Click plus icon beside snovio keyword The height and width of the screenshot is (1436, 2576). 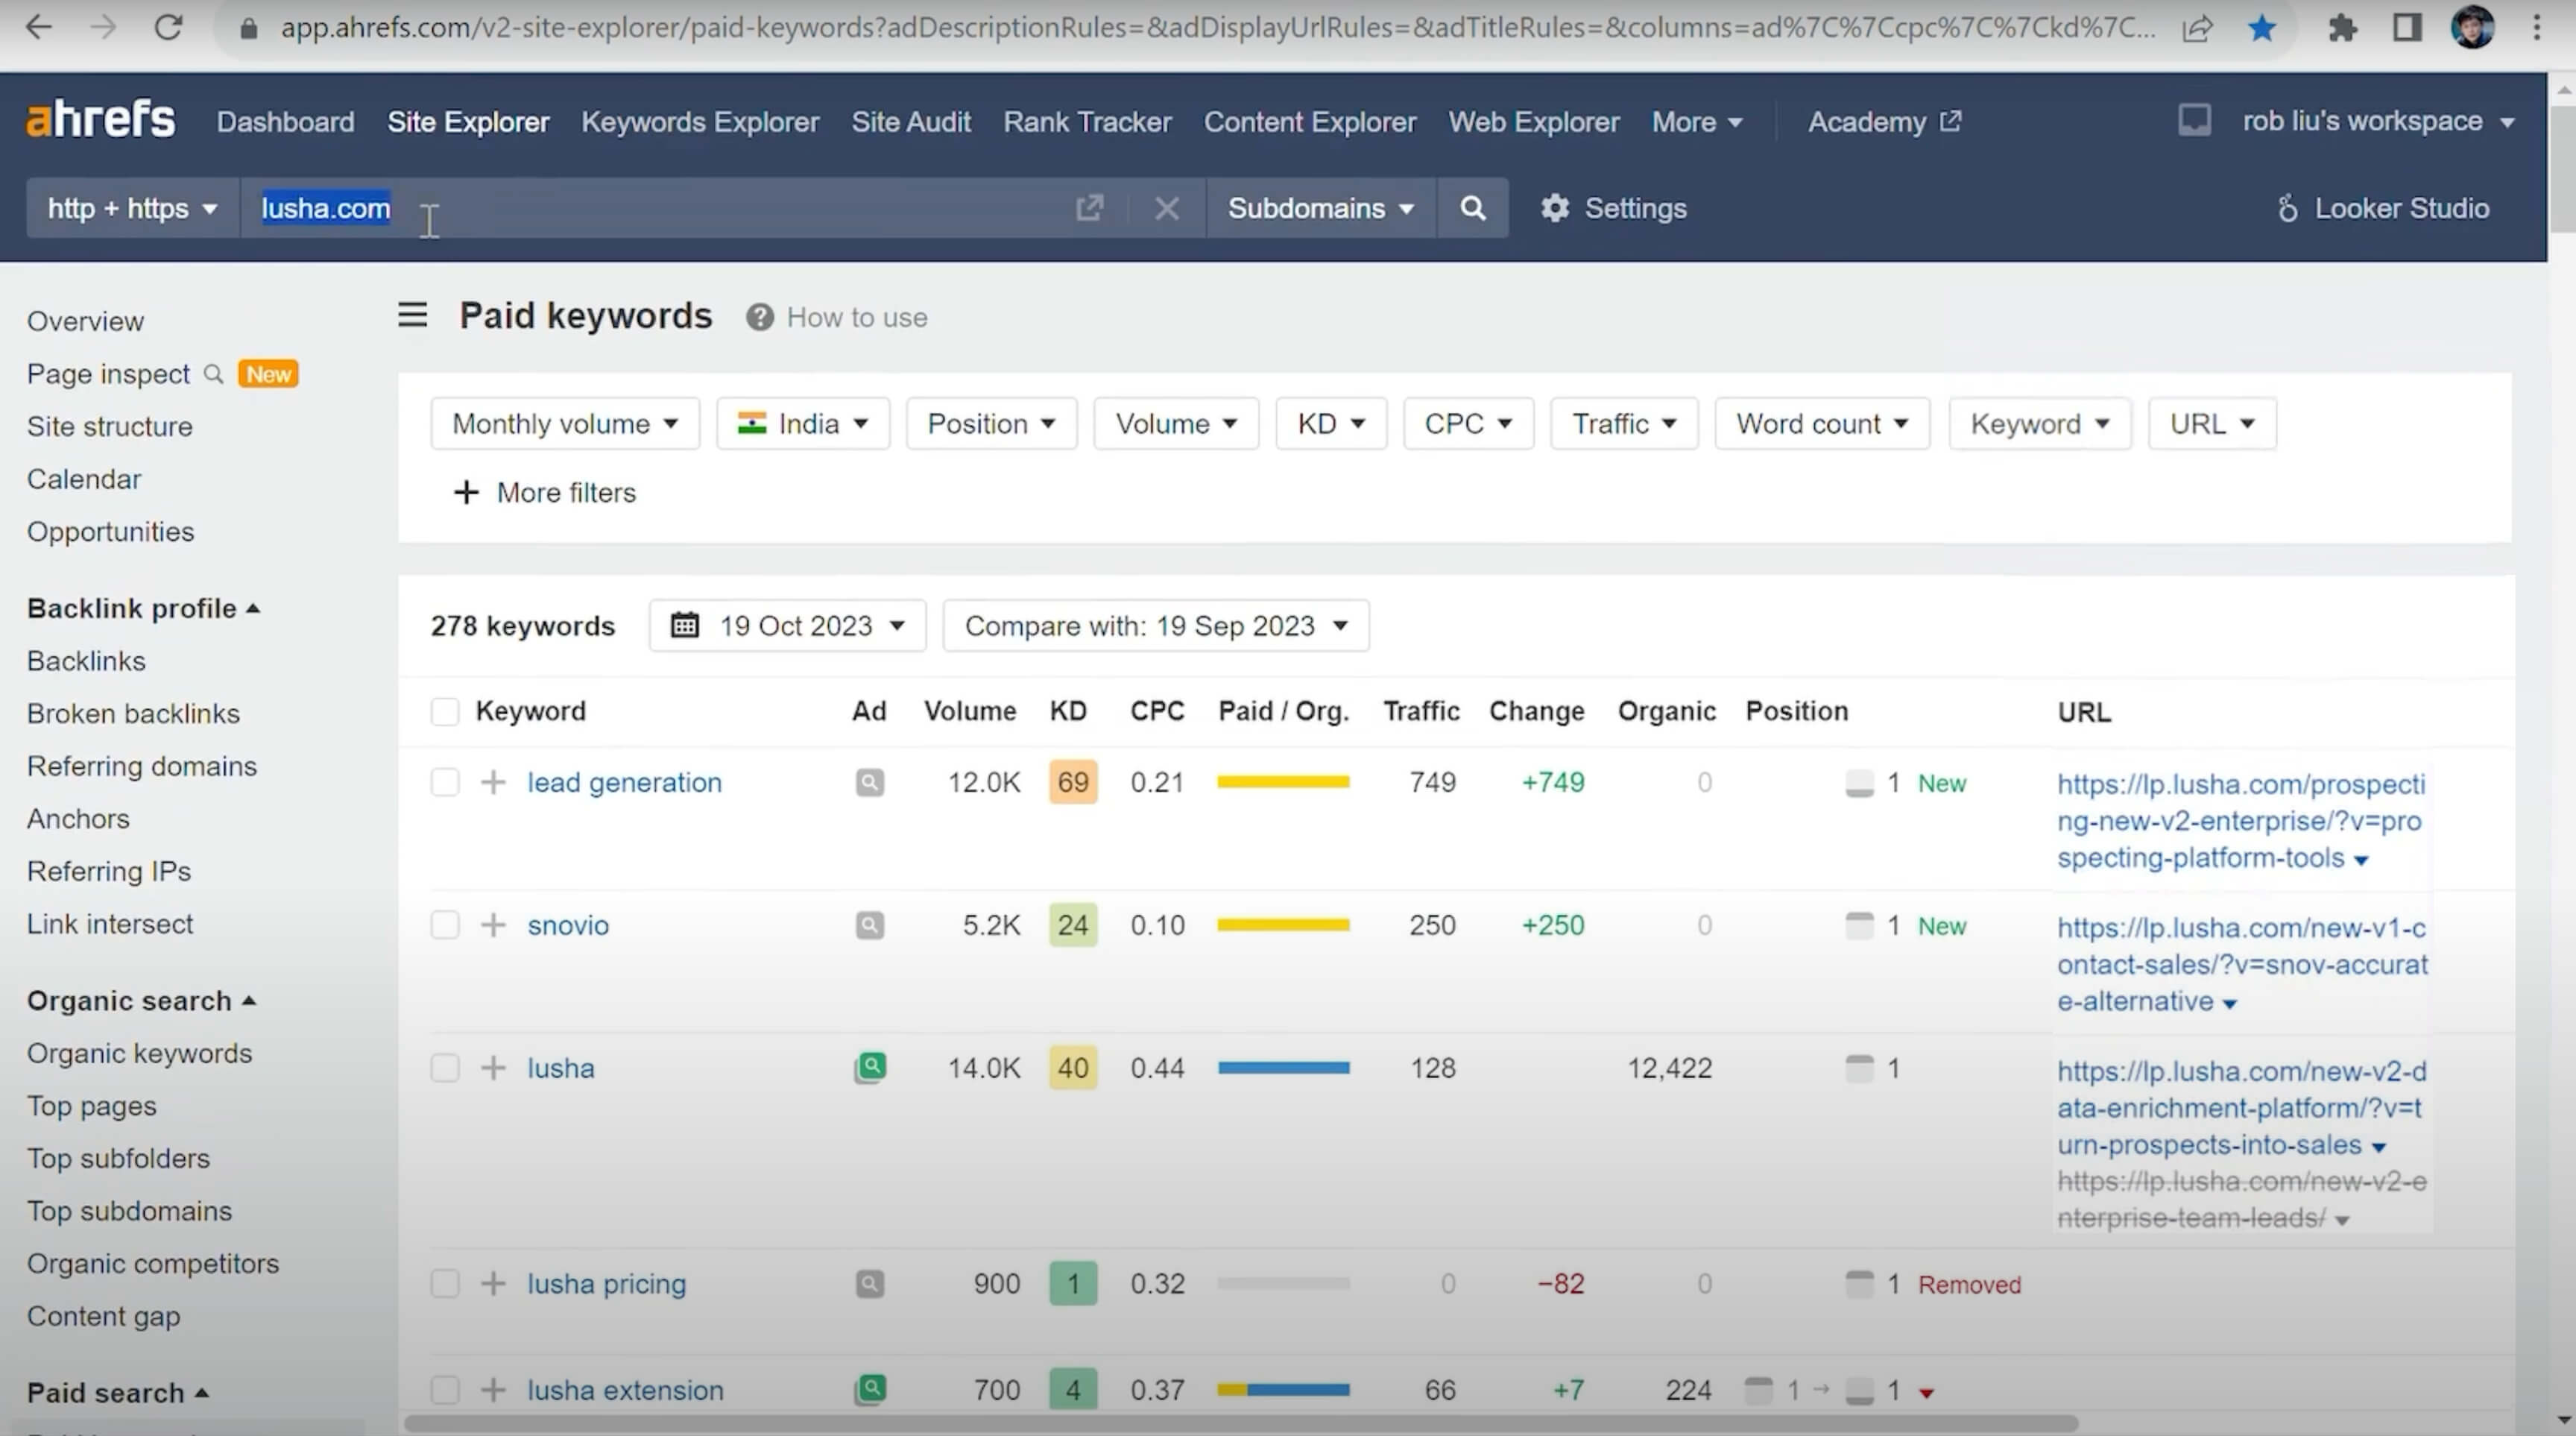[x=493, y=925]
